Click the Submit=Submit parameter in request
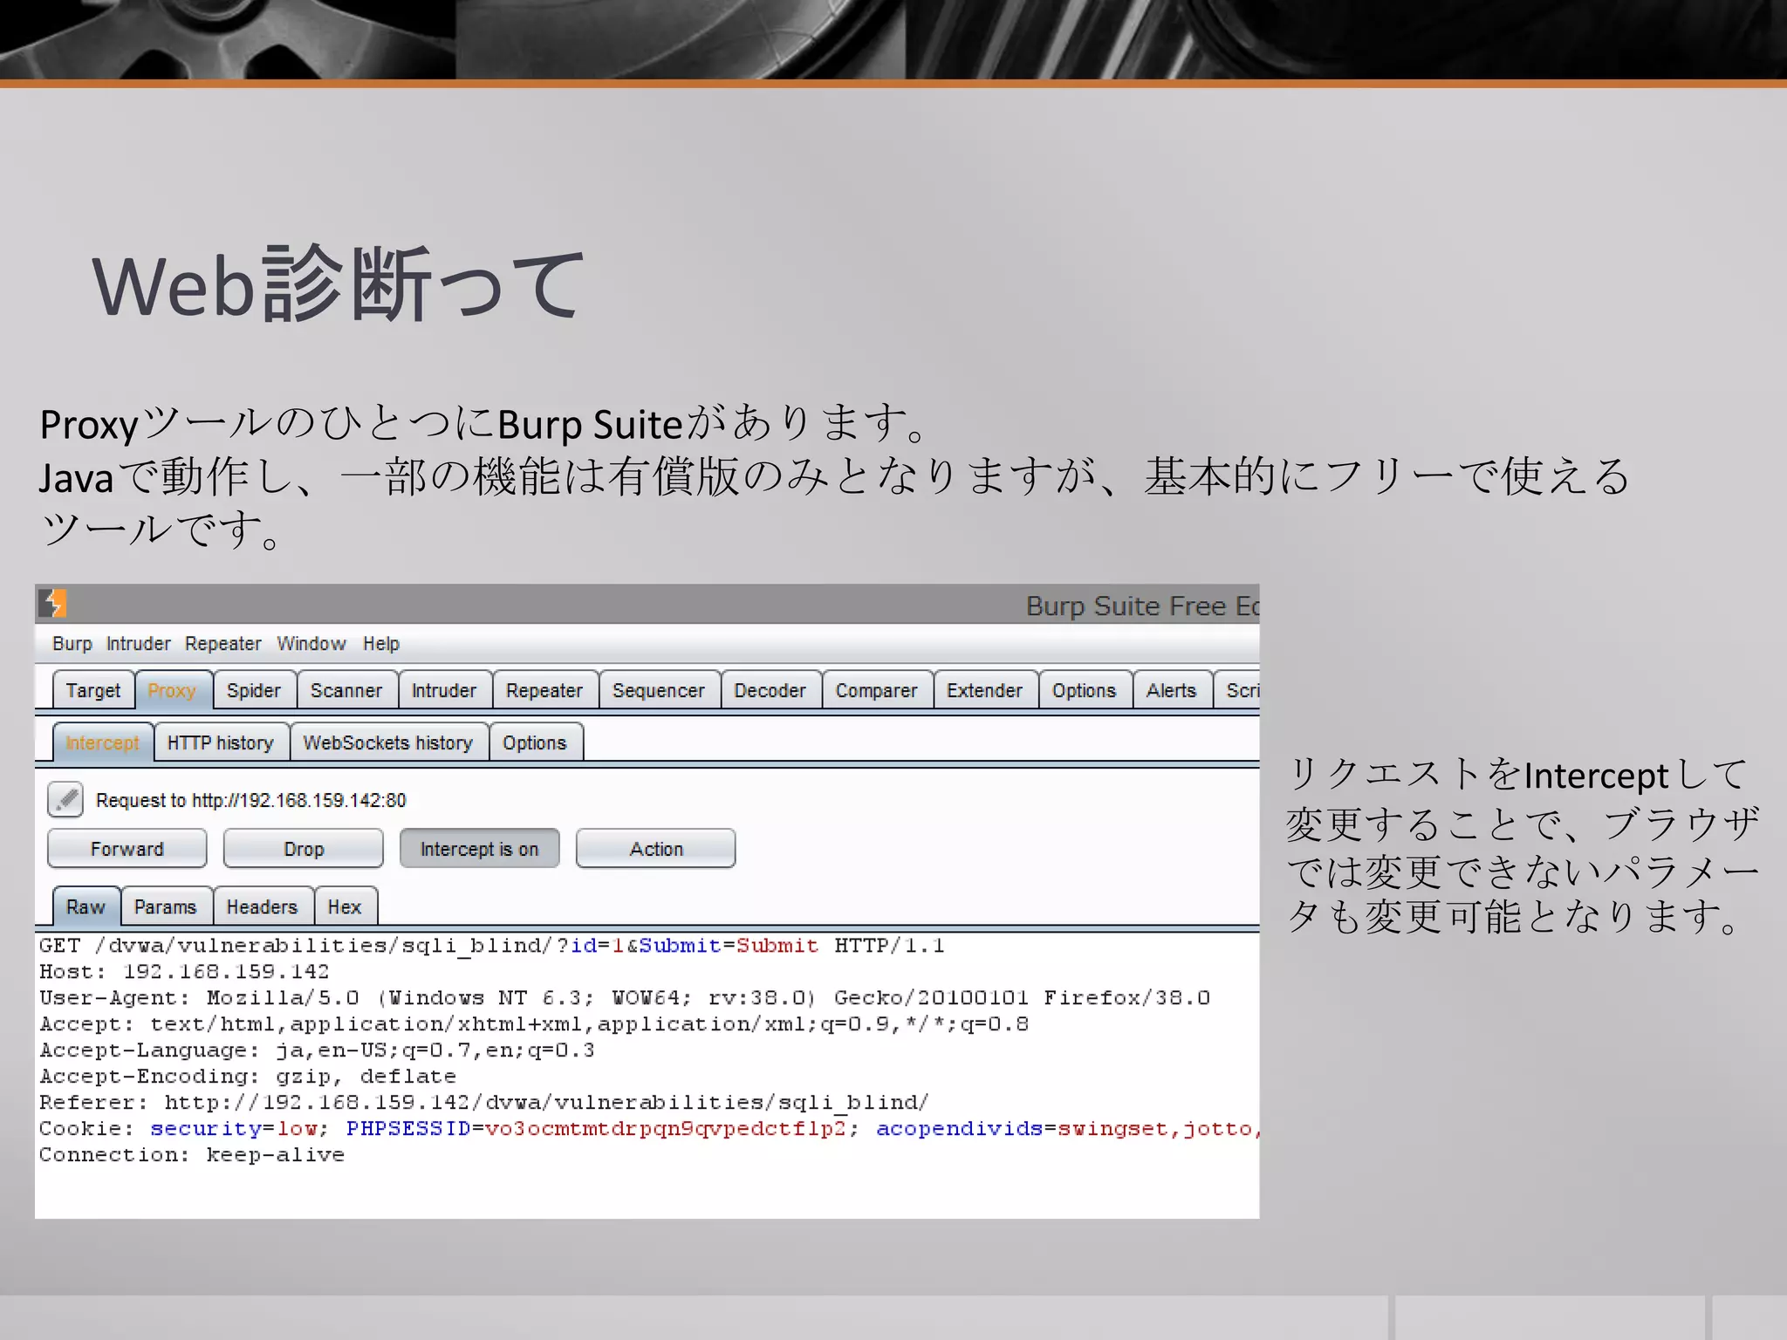The image size is (1787, 1340). (729, 946)
